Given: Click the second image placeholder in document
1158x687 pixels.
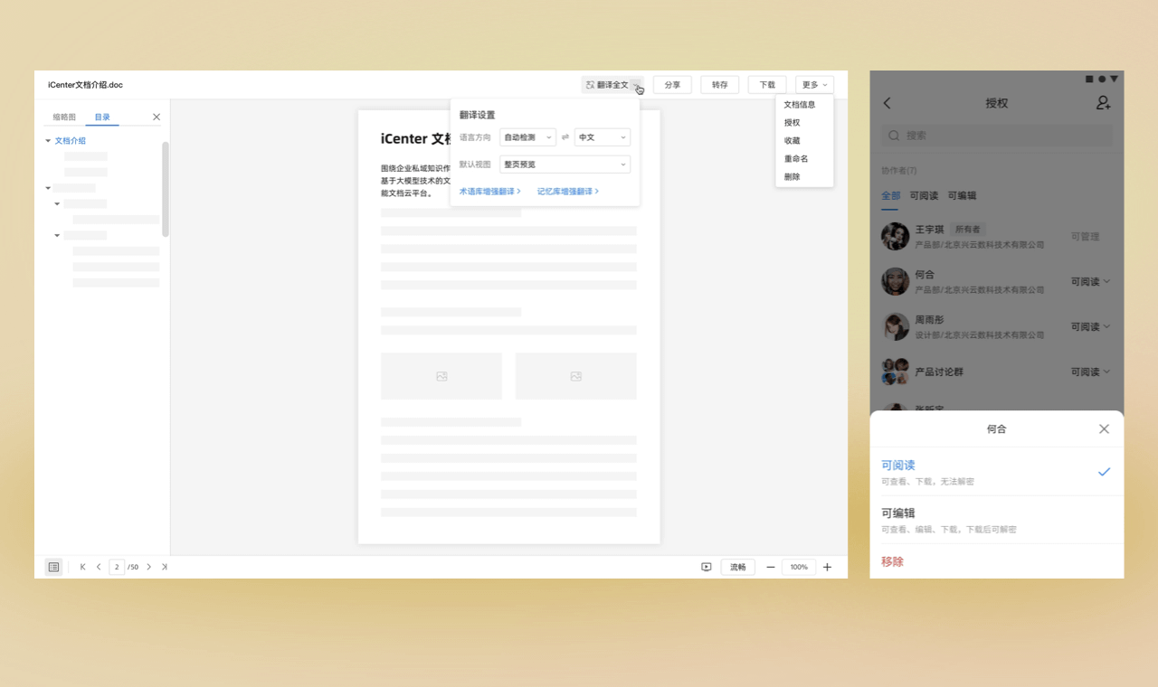Looking at the screenshot, I should coord(576,376).
